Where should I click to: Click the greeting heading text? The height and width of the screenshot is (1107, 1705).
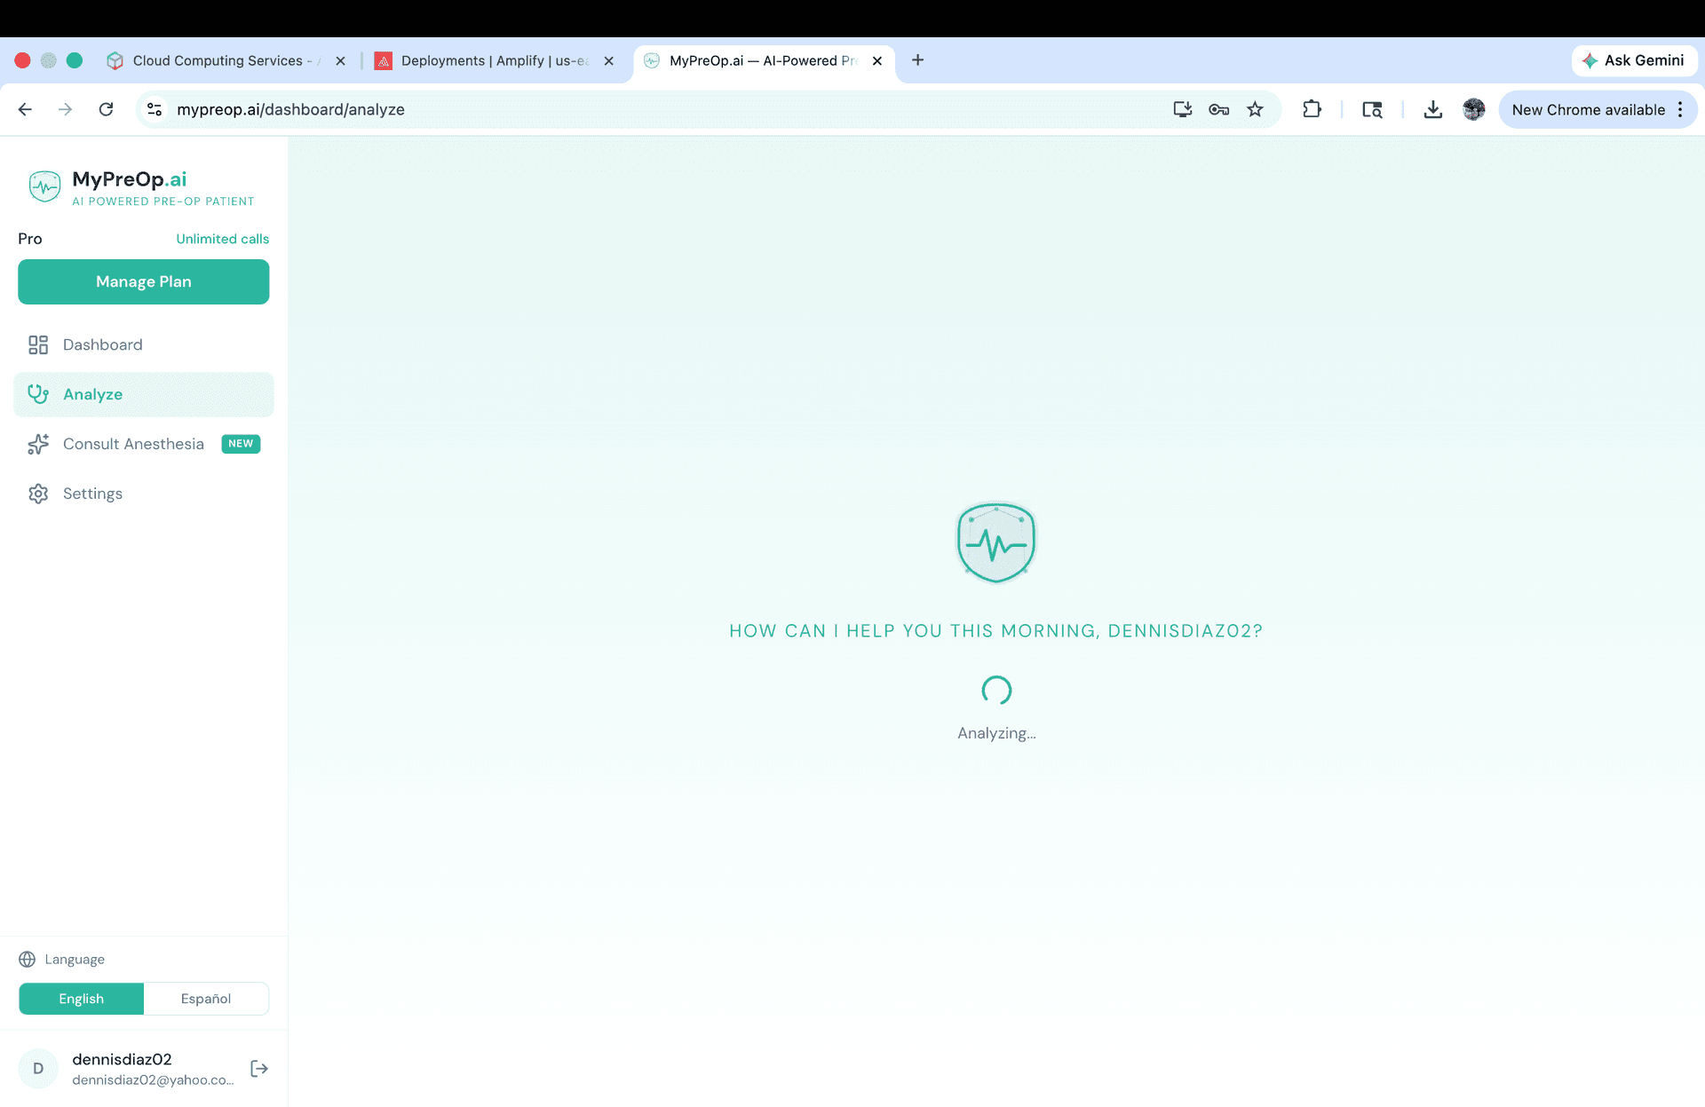(995, 631)
